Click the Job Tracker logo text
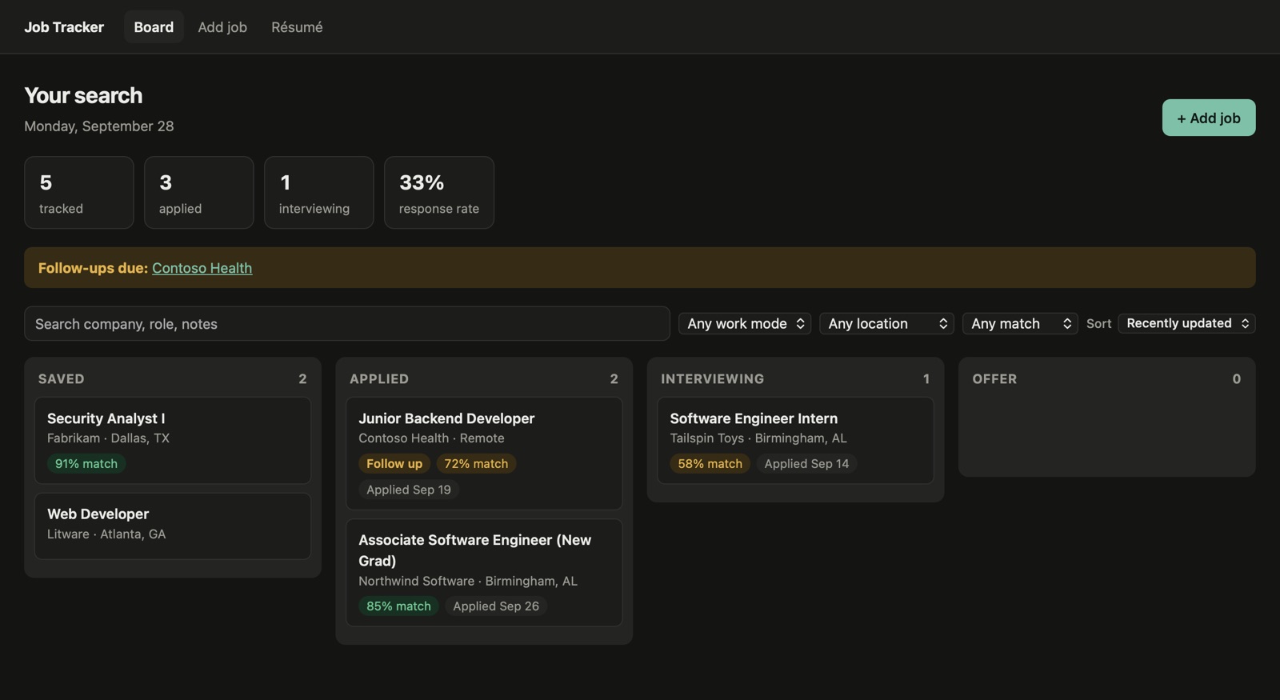The width and height of the screenshot is (1280, 700). point(64,26)
